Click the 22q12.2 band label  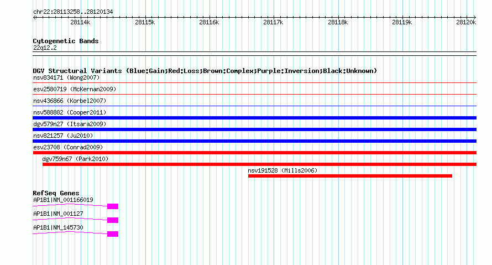(45, 48)
